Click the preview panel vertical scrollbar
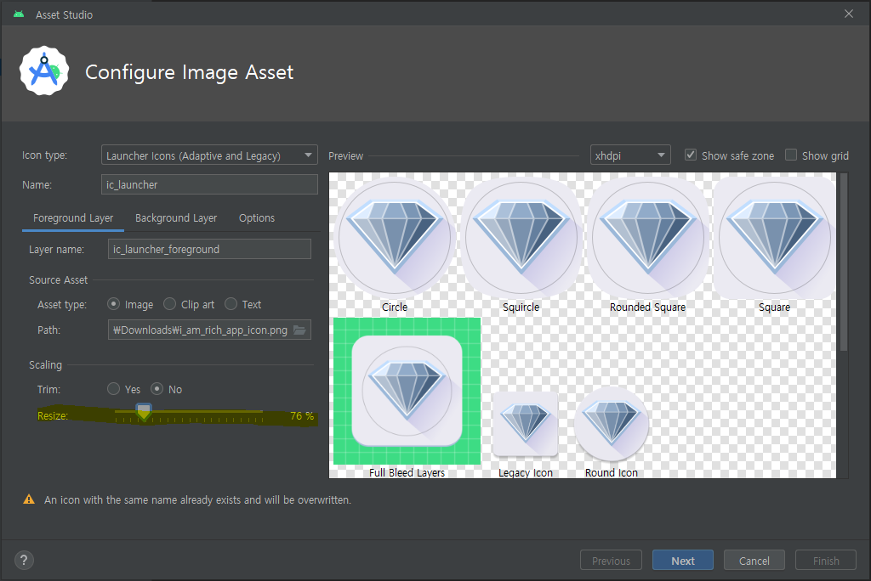Viewport: 871px width, 581px height. pos(844,262)
